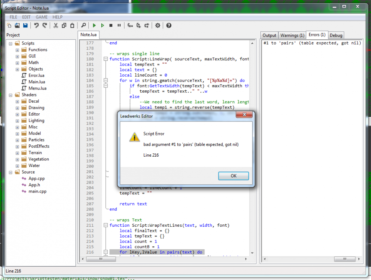The width and height of the screenshot is (371, 280).
Task: Fold the Script:WrapTextLines function at line 211
Action: click(x=106, y=226)
